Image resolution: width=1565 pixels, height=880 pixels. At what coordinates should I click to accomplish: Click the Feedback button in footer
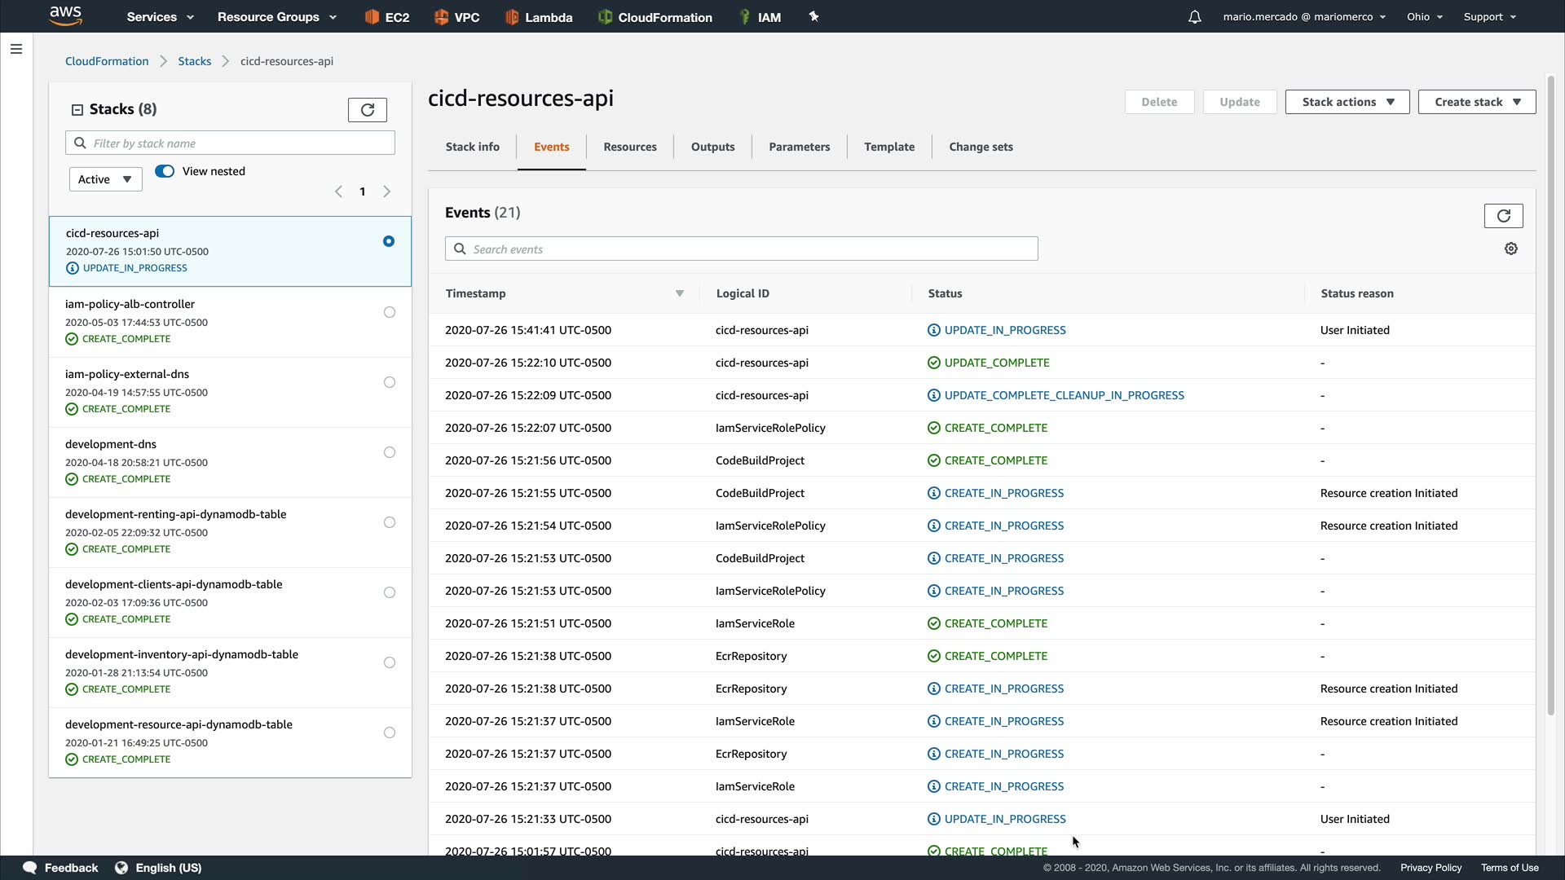click(x=61, y=868)
